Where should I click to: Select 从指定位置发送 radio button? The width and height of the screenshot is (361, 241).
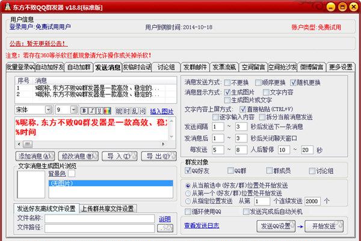(189, 201)
